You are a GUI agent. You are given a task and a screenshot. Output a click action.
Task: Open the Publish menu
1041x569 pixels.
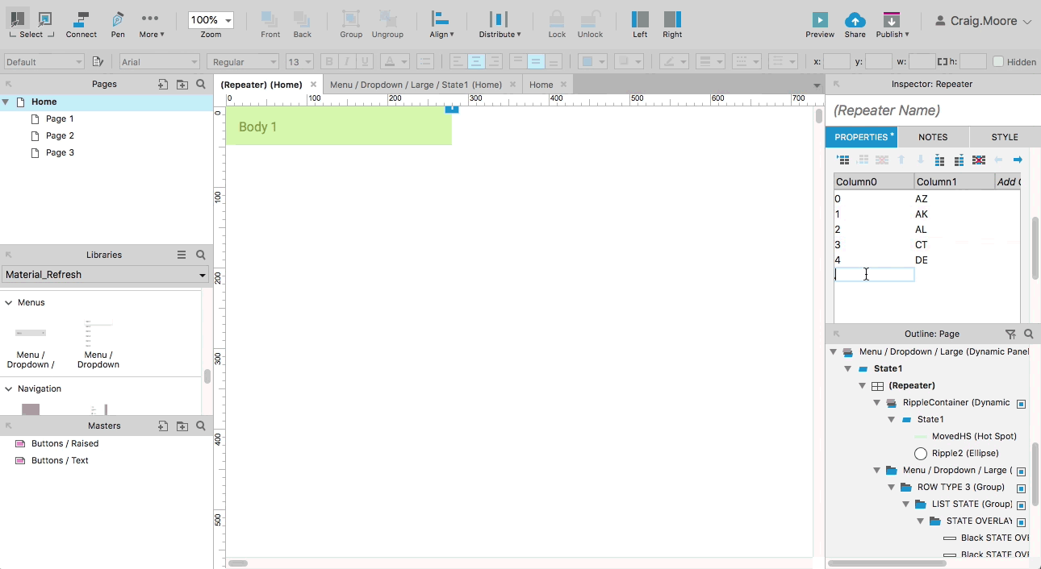pos(893,24)
